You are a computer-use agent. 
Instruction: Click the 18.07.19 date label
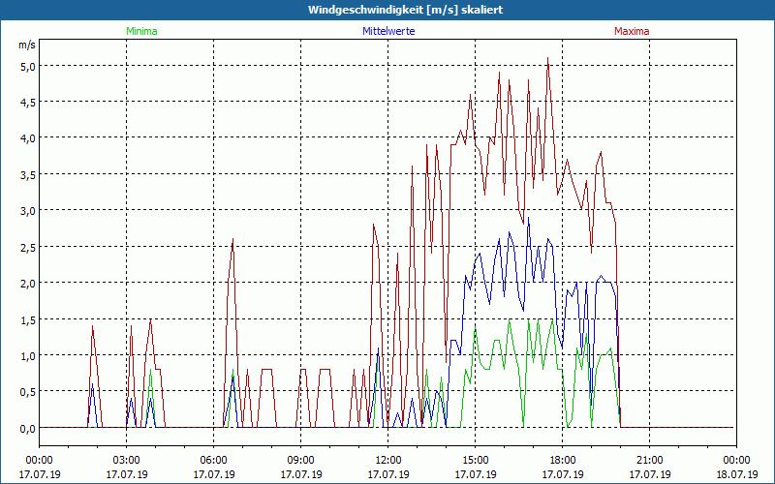point(737,474)
